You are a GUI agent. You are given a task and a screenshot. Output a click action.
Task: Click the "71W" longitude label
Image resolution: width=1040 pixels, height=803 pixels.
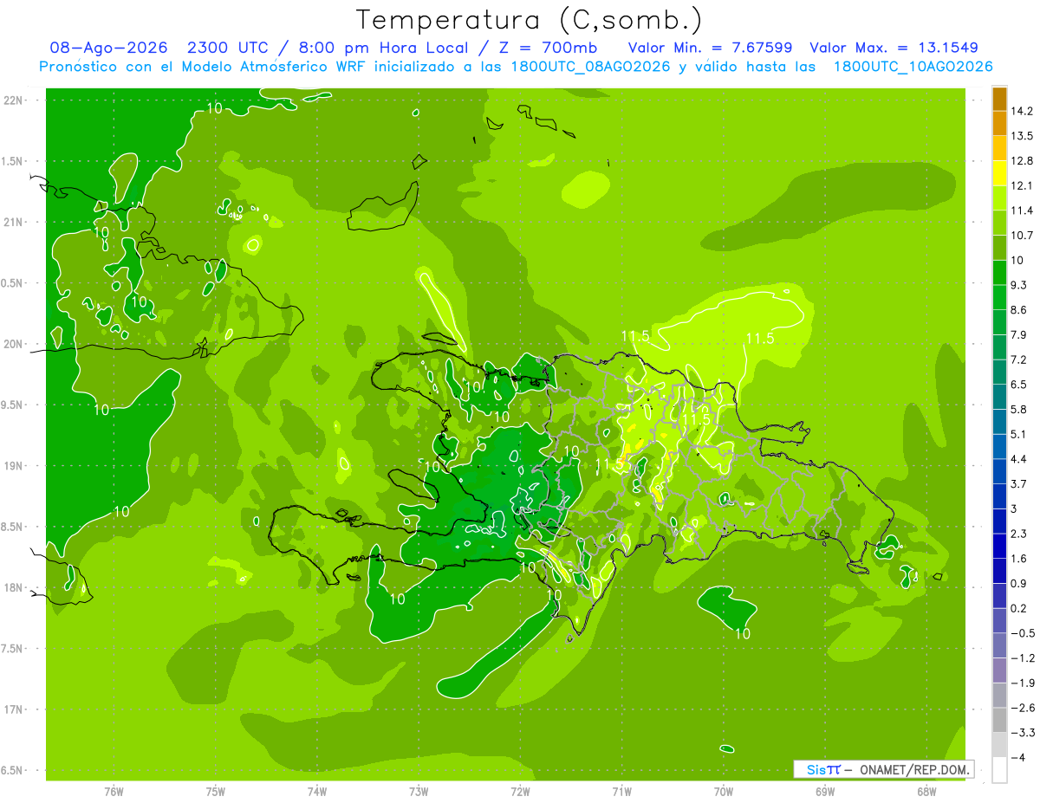[621, 792]
